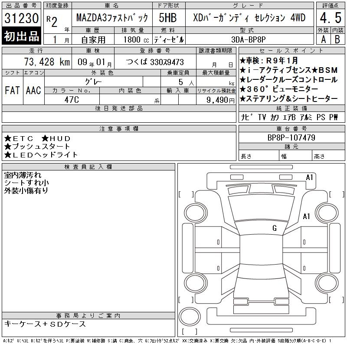Select the 初出品 black label

coord(21,36)
